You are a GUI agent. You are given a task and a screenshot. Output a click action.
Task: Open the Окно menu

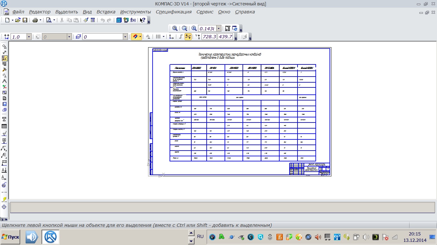tap(224, 12)
